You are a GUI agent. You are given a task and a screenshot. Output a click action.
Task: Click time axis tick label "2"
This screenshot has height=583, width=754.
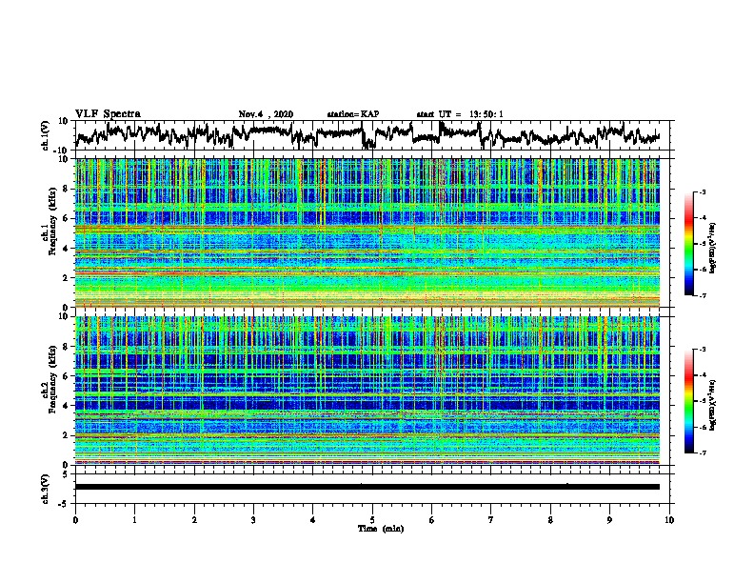point(194,520)
